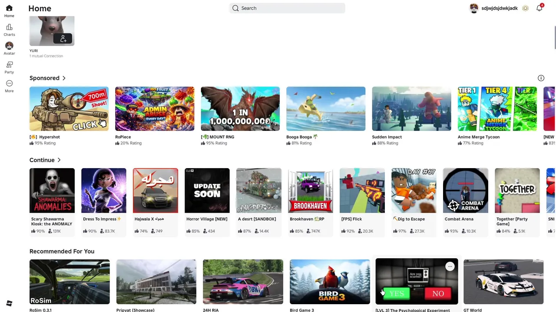This screenshot has height=312, width=556.
Task: Open Together [Party Game] tile
Action: [x=517, y=202]
